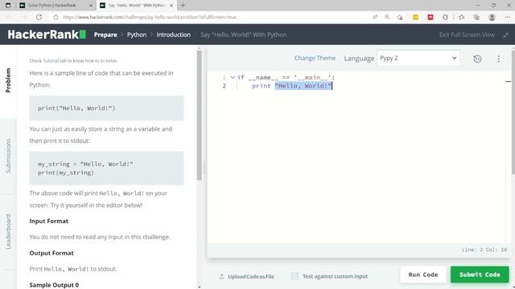
Task: Click the read aloud icon in address bar
Action: [x=375, y=17]
